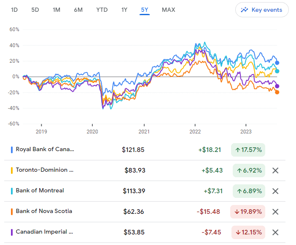The height and width of the screenshot is (245, 296).
Task: Remove Bank of Nova Scotia from comparison
Action: tap(275, 212)
